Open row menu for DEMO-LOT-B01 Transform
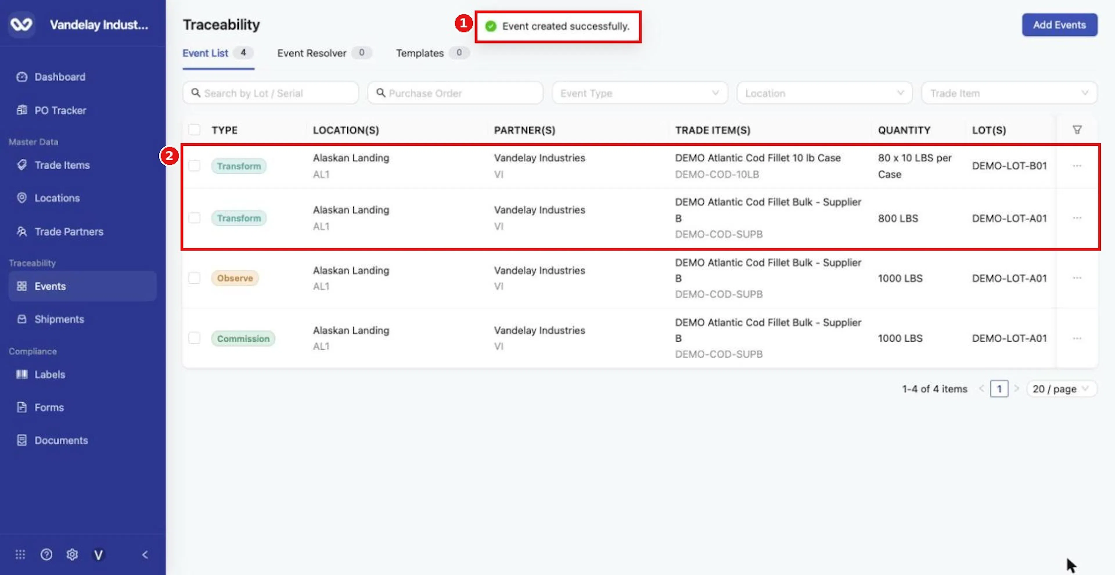The height and width of the screenshot is (575, 1115). point(1077,166)
